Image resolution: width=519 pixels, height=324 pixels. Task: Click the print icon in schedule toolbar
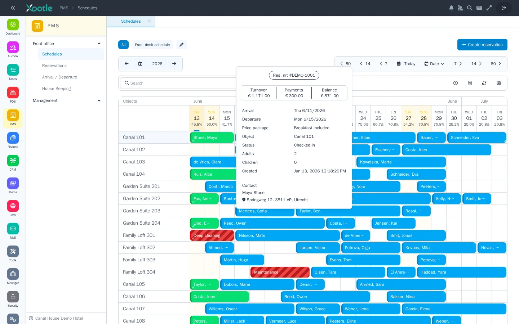pyautogui.click(x=470, y=83)
